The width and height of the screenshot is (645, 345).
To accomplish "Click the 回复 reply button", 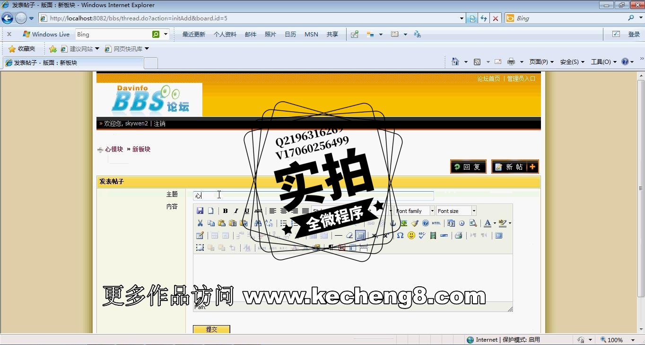I will (x=468, y=167).
